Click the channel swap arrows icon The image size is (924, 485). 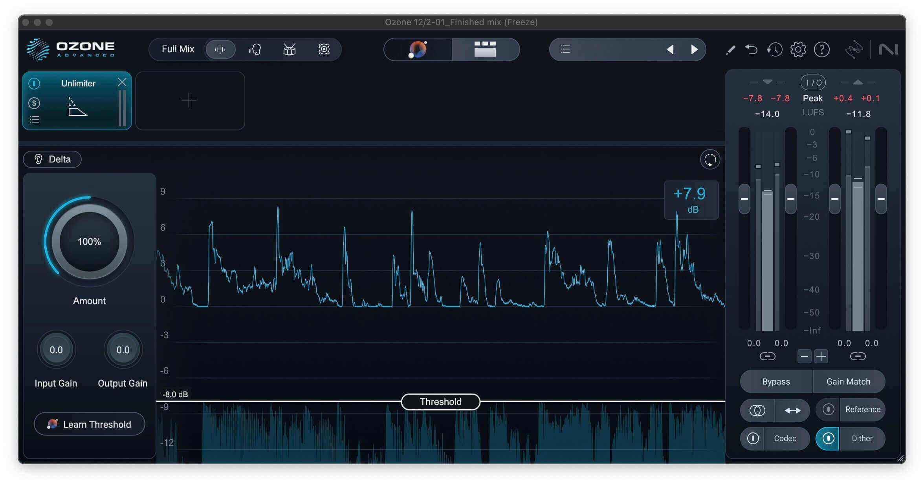[x=792, y=410]
